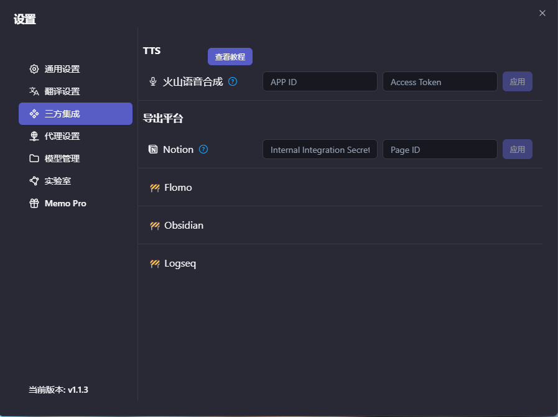The image size is (558, 417).
Task: Focus the APP ID input field
Action: [x=320, y=81]
